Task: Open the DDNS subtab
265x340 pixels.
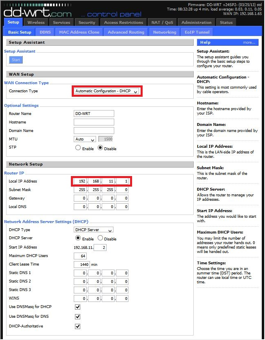Action: click(x=45, y=32)
